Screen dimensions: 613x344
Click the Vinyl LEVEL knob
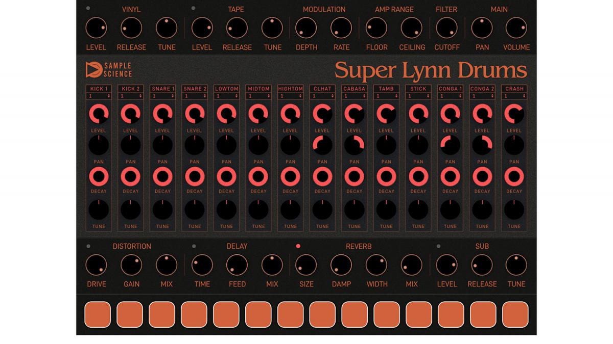[96, 28]
